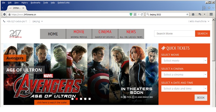The width and height of the screenshot is (216, 112).
Task: Open NEWS all the latest news item
Action: click(131, 34)
